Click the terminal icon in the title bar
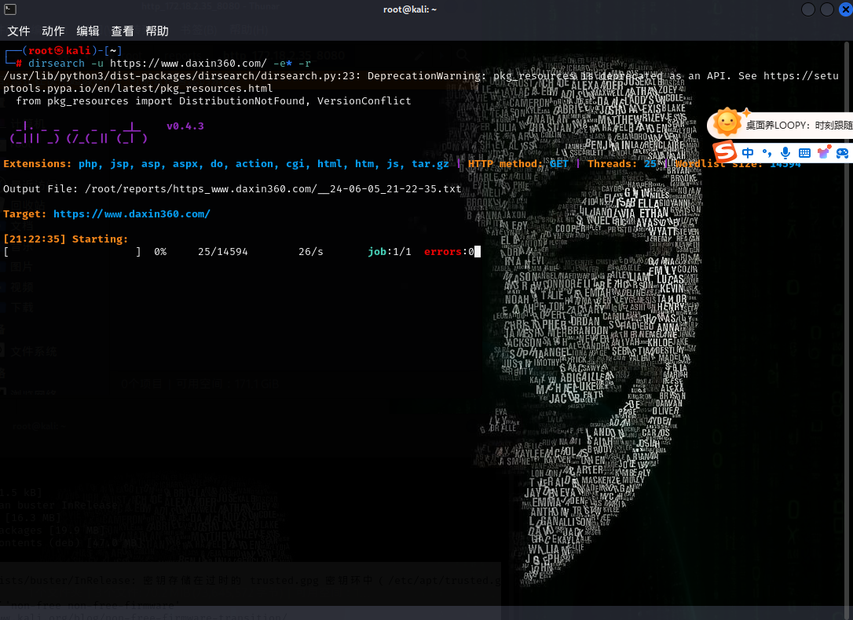Image resolution: width=853 pixels, height=620 pixels. [x=9, y=9]
